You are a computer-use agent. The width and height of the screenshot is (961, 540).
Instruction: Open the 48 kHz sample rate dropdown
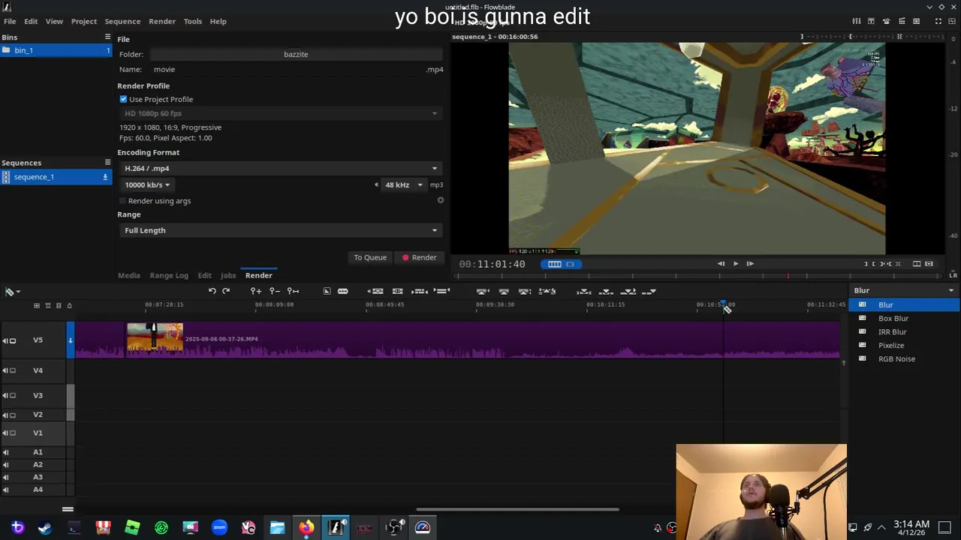pyautogui.click(x=404, y=184)
